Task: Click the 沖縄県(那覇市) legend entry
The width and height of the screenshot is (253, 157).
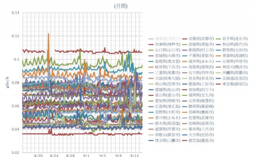Action: pyautogui.click(x=235, y=73)
